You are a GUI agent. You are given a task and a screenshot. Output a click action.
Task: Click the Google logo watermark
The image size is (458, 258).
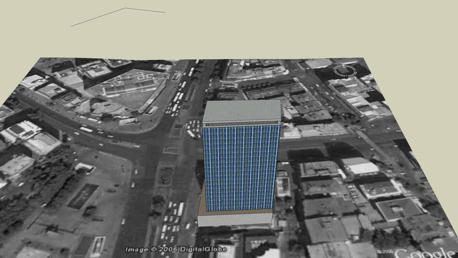(x=426, y=252)
